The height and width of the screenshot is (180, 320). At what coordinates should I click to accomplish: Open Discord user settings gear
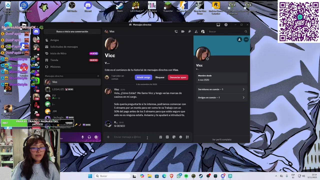96,137
